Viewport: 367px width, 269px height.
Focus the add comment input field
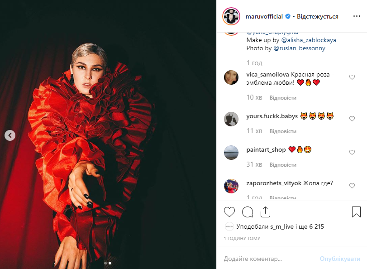(x=269, y=259)
